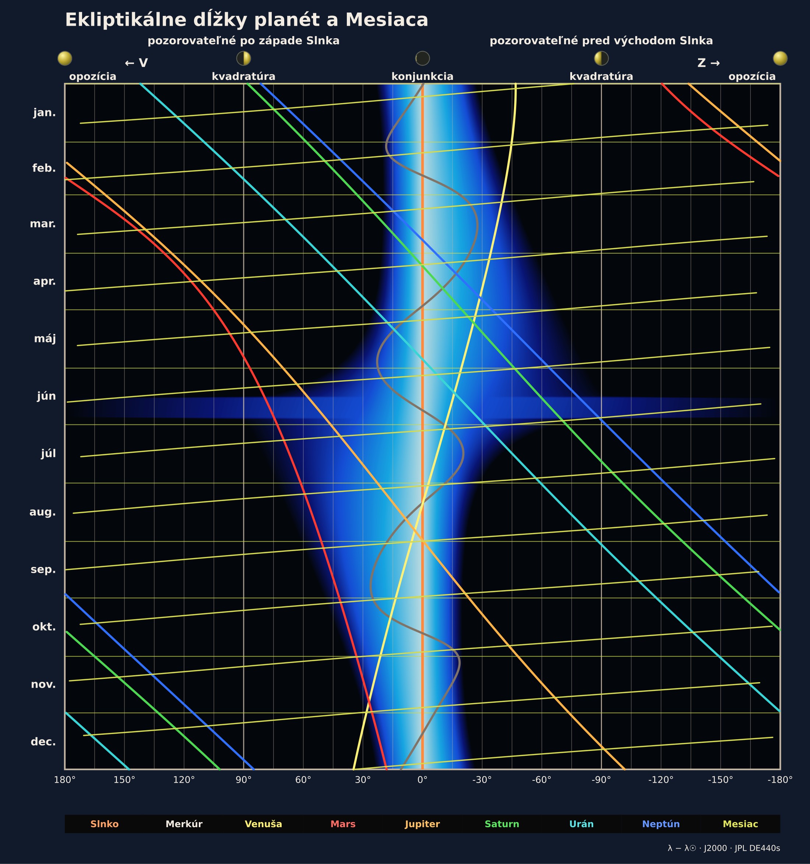Click the 'máj' month label

pyautogui.click(x=45, y=339)
